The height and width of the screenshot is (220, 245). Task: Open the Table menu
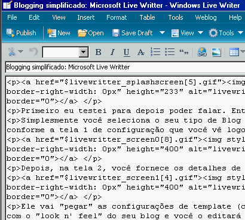click(x=147, y=17)
